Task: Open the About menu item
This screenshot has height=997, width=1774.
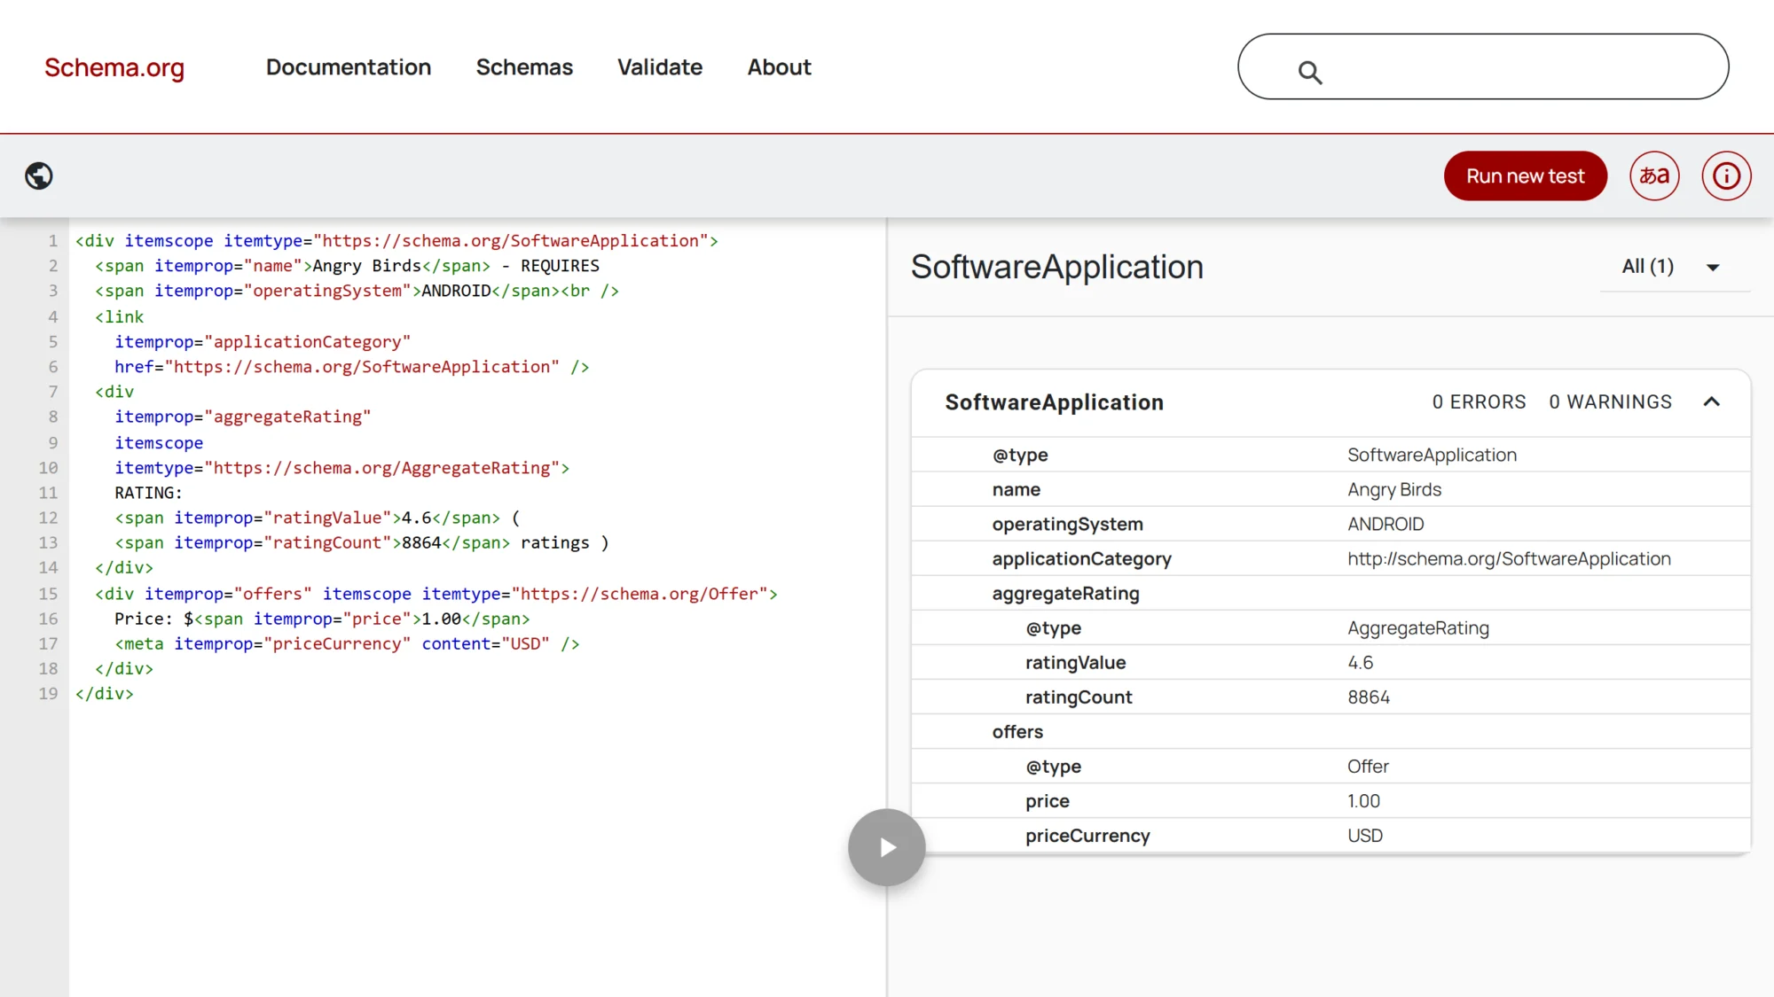Action: pos(779,67)
